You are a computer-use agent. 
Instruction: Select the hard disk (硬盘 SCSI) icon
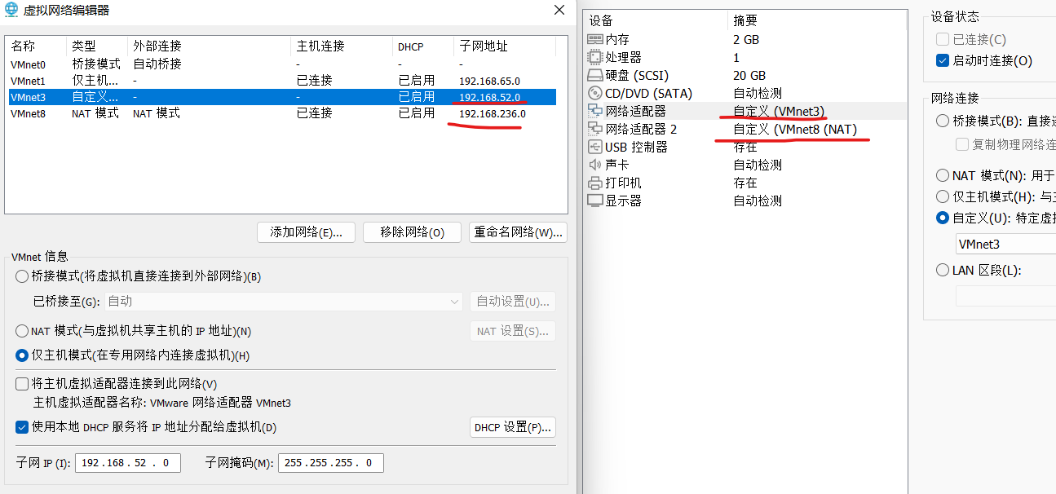pos(594,75)
